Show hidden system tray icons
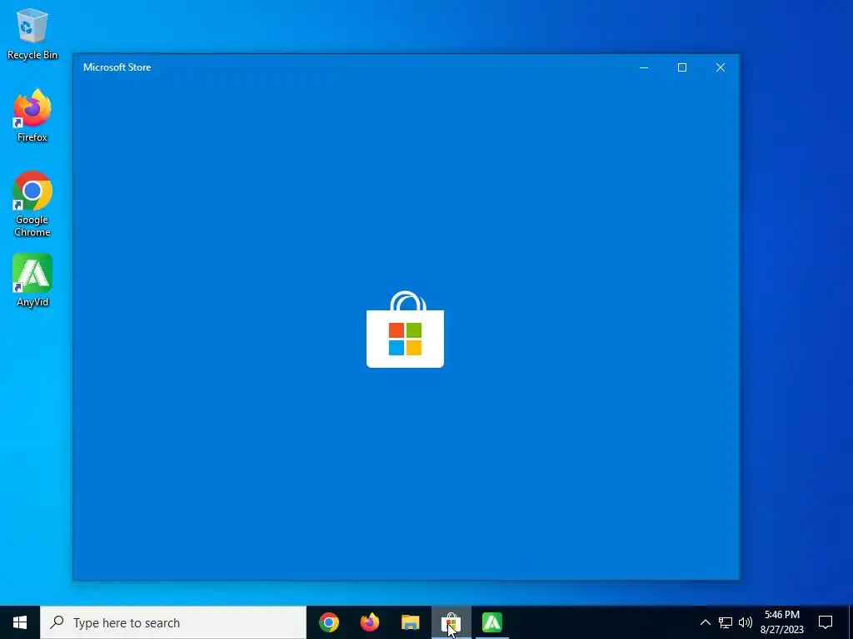Image resolution: width=853 pixels, height=639 pixels. pos(705,622)
